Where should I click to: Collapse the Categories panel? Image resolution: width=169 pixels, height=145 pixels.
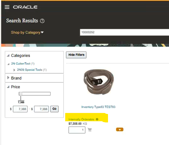[x=8, y=56]
